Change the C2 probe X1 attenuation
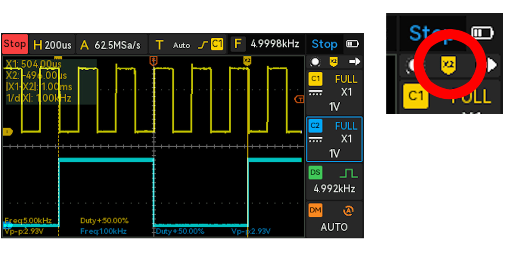The height and width of the screenshot is (254, 513). [x=346, y=139]
